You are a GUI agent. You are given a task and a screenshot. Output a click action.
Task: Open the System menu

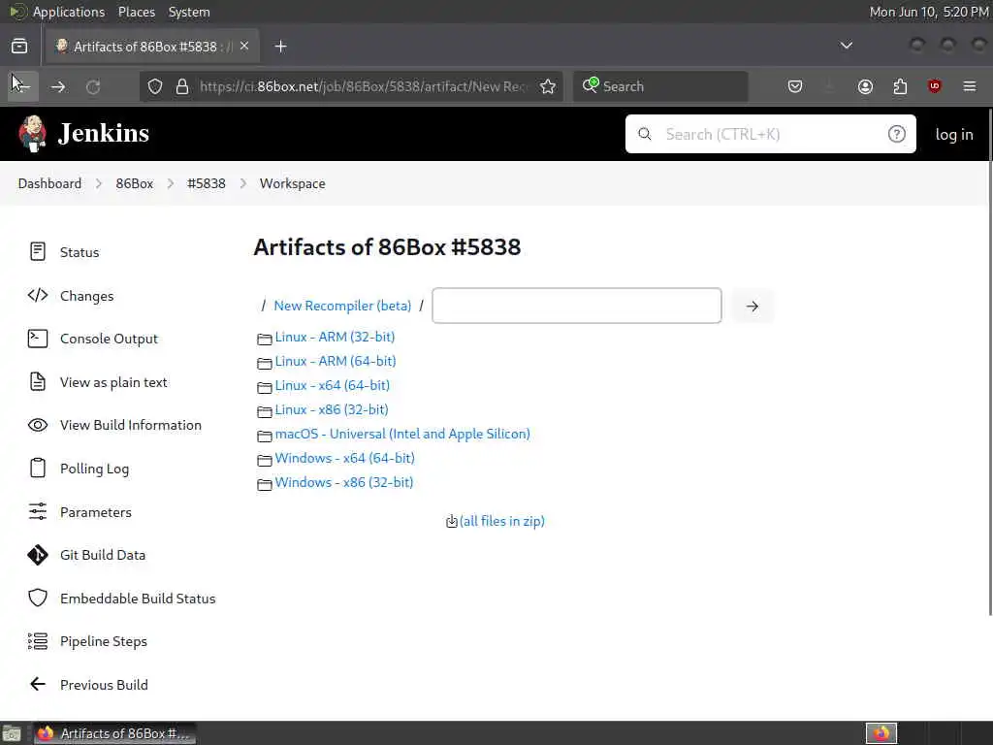[189, 12]
